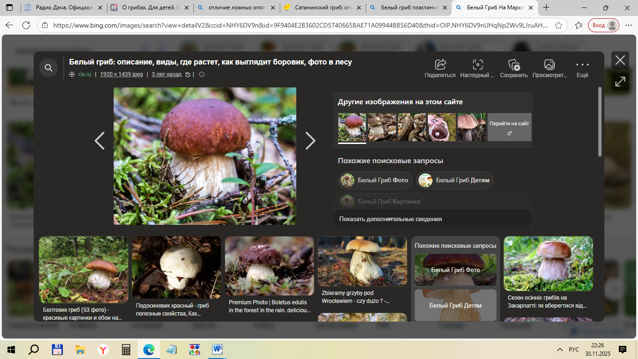
Task: Expand image to full screen view
Action: (620, 82)
